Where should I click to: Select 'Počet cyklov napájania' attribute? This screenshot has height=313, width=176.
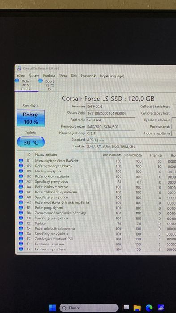(x=52, y=176)
